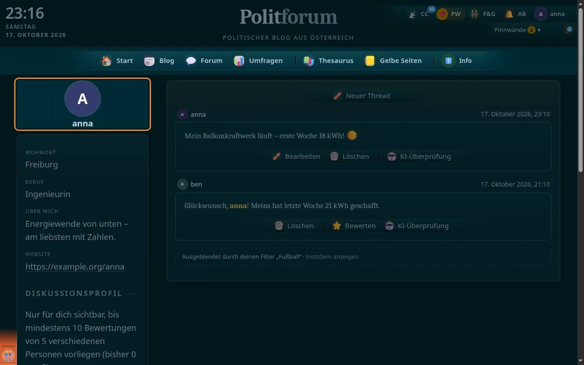584x365 pixels.
Task: Click the search magnifier icon
Action: [568, 30]
